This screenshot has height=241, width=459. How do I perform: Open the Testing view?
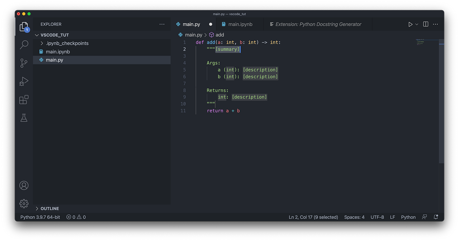pyautogui.click(x=24, y=118)
